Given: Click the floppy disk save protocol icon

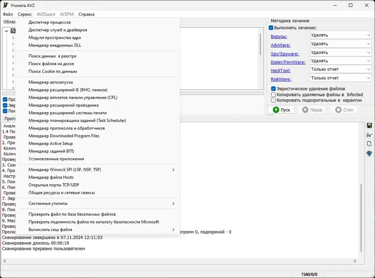Looking at the screenshot, I should tap(369, 126).
